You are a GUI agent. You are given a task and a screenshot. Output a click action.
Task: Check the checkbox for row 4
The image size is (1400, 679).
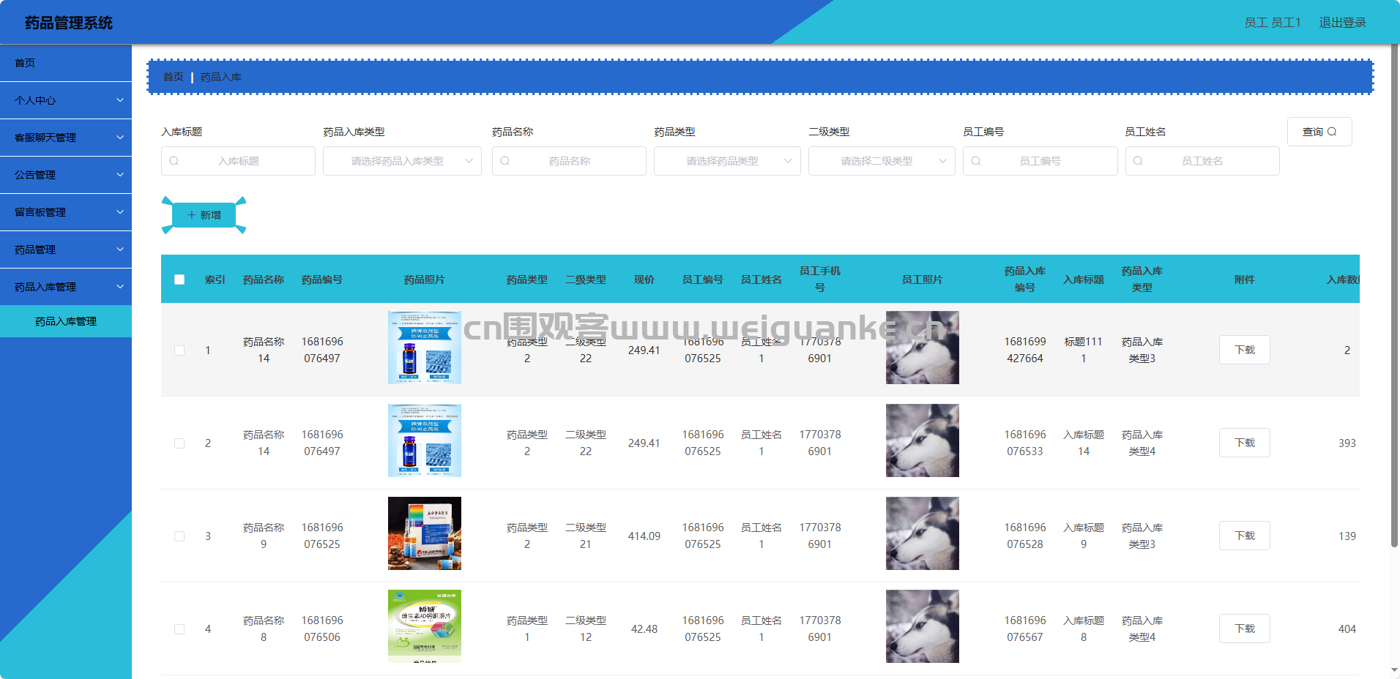[x=179, y=629]
